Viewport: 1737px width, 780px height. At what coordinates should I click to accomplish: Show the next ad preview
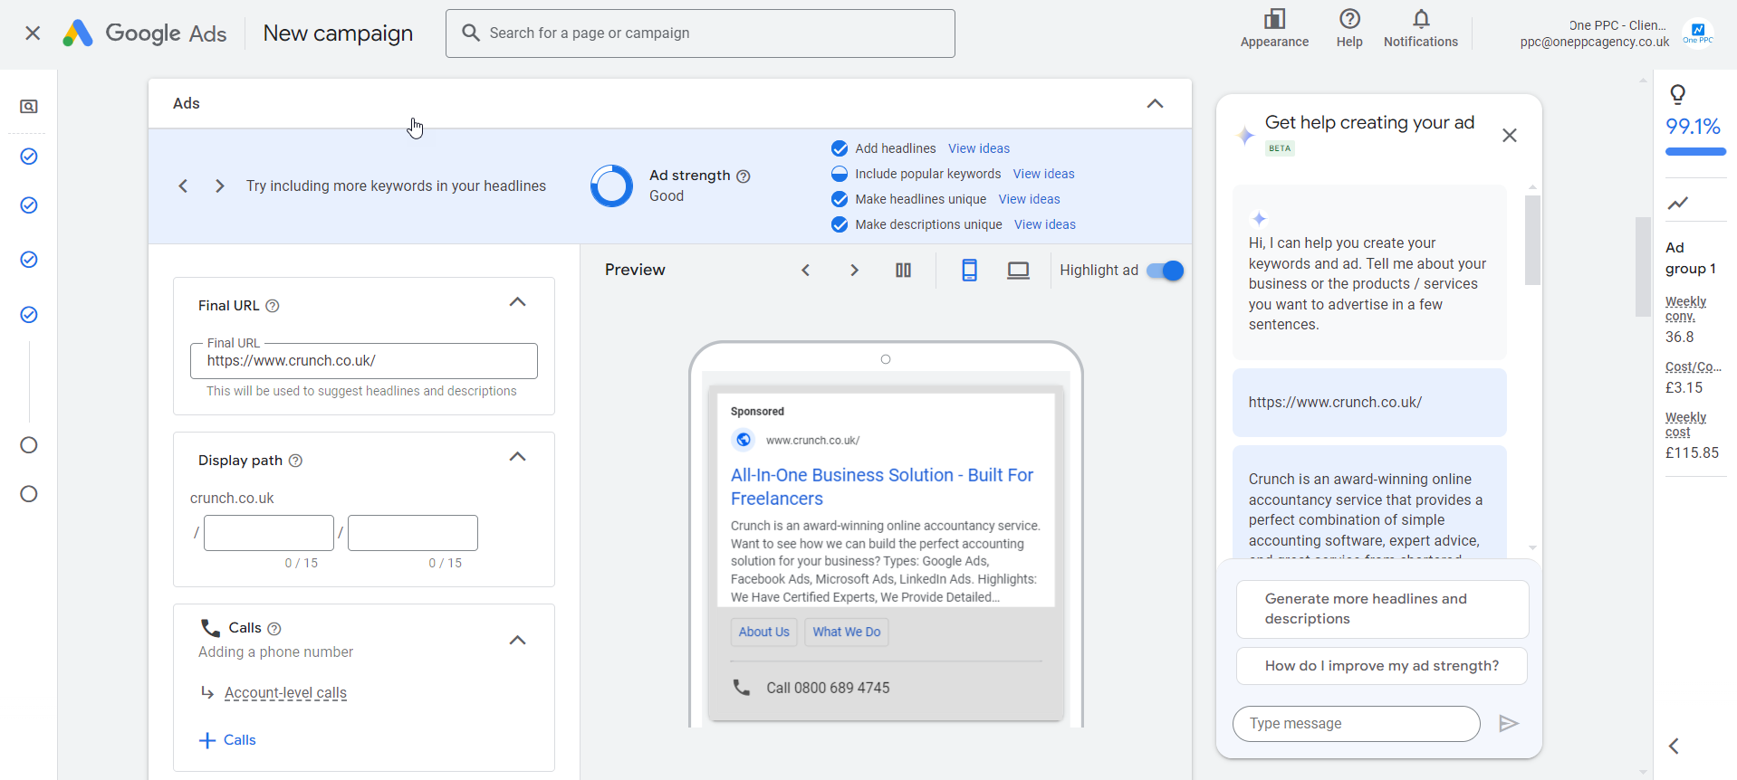click(854, 271)
